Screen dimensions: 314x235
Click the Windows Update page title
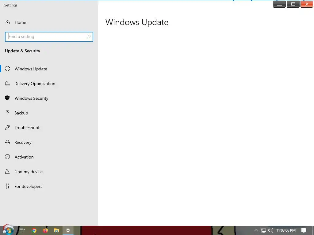(137, 22)
